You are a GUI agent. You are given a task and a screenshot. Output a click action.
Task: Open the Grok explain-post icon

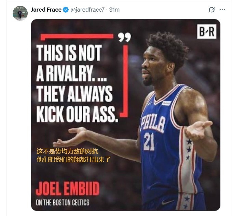212,10
